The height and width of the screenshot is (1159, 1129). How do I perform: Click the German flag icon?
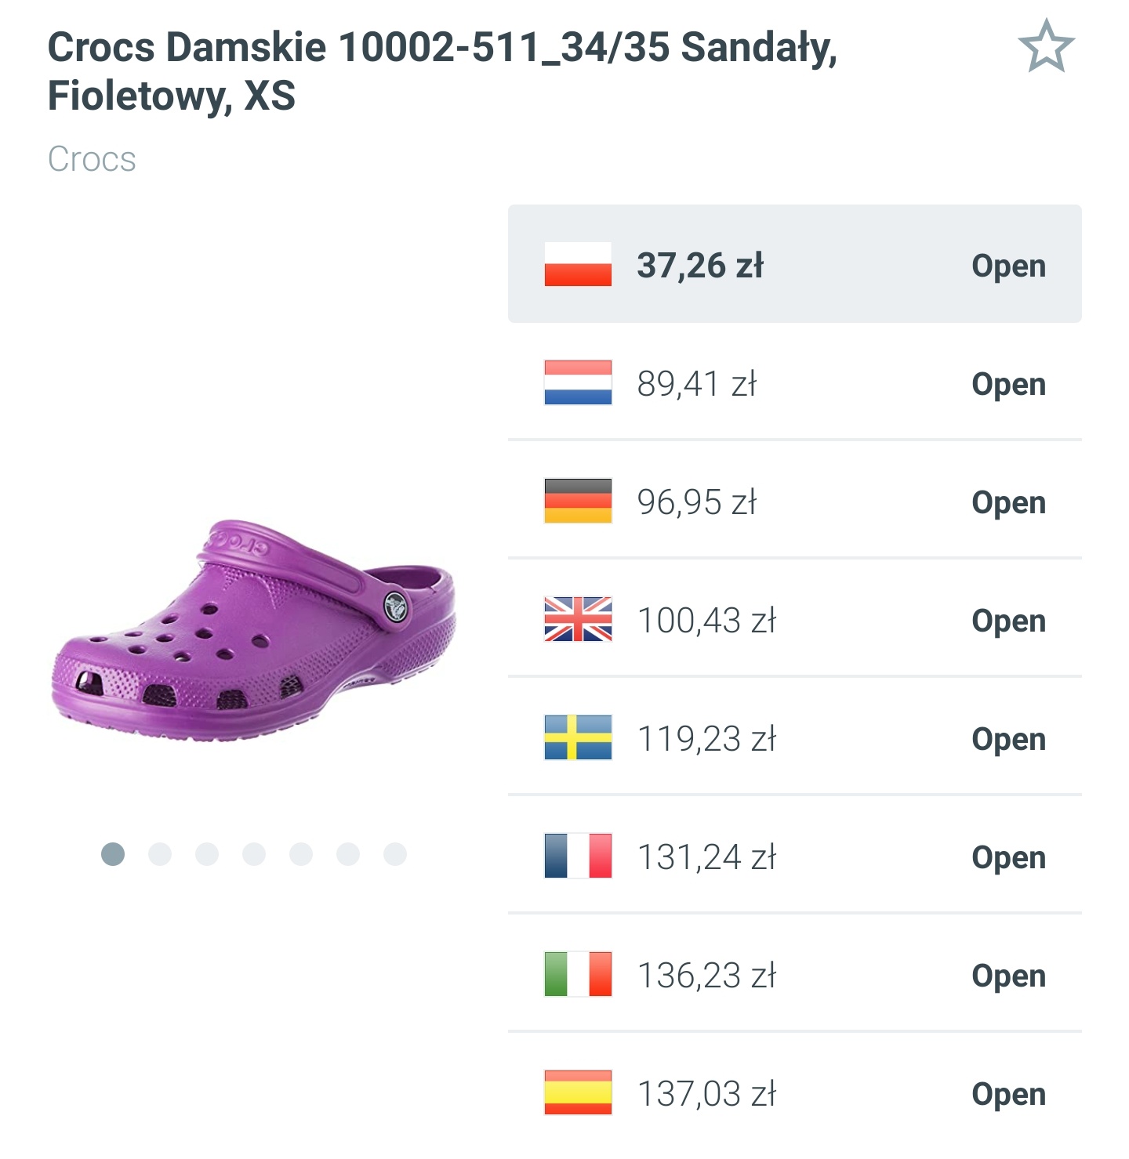coord(578,502)
